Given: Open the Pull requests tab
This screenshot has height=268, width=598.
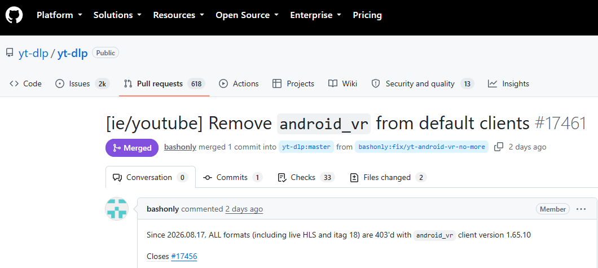Looking at the screenshot, I should point(164,84).
